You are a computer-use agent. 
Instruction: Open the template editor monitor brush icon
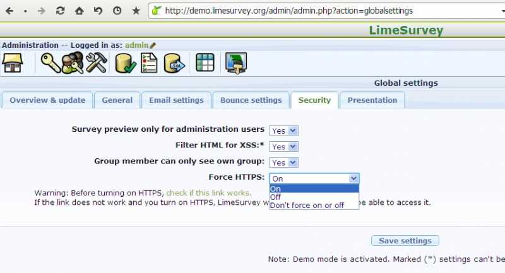click(x=236, y=63)
